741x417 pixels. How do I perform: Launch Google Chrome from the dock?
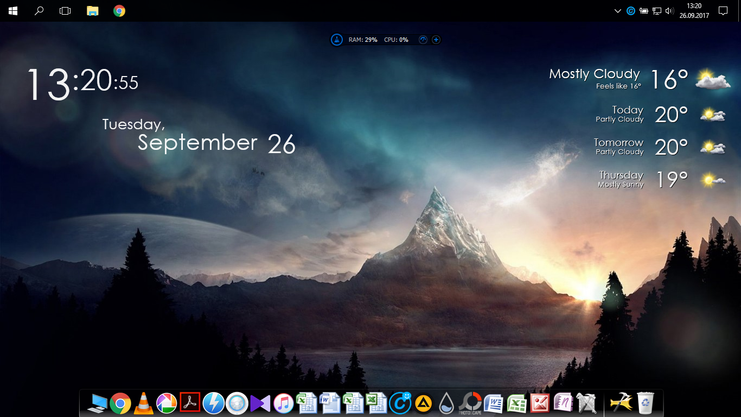[120, 403]
